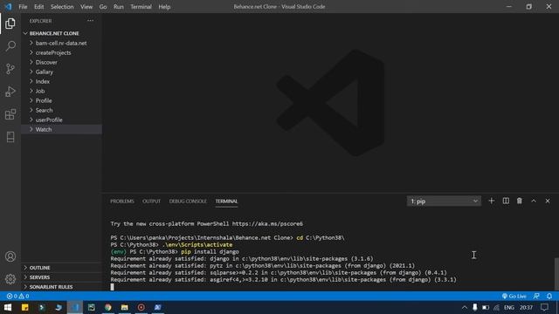Open File Explorer from the taskbar
The width and height of the screenshot is (559, 314).
tap(124, 307)
